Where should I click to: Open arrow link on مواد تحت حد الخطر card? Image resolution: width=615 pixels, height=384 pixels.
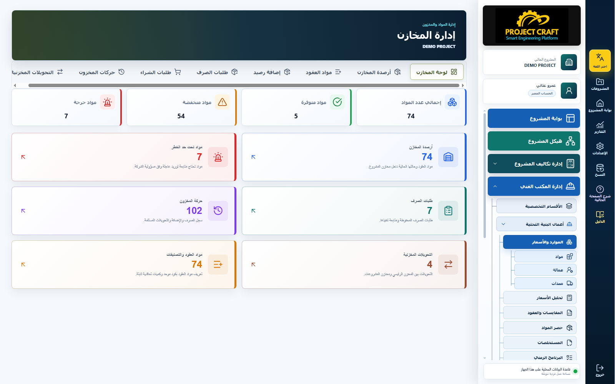click(23, 157)
